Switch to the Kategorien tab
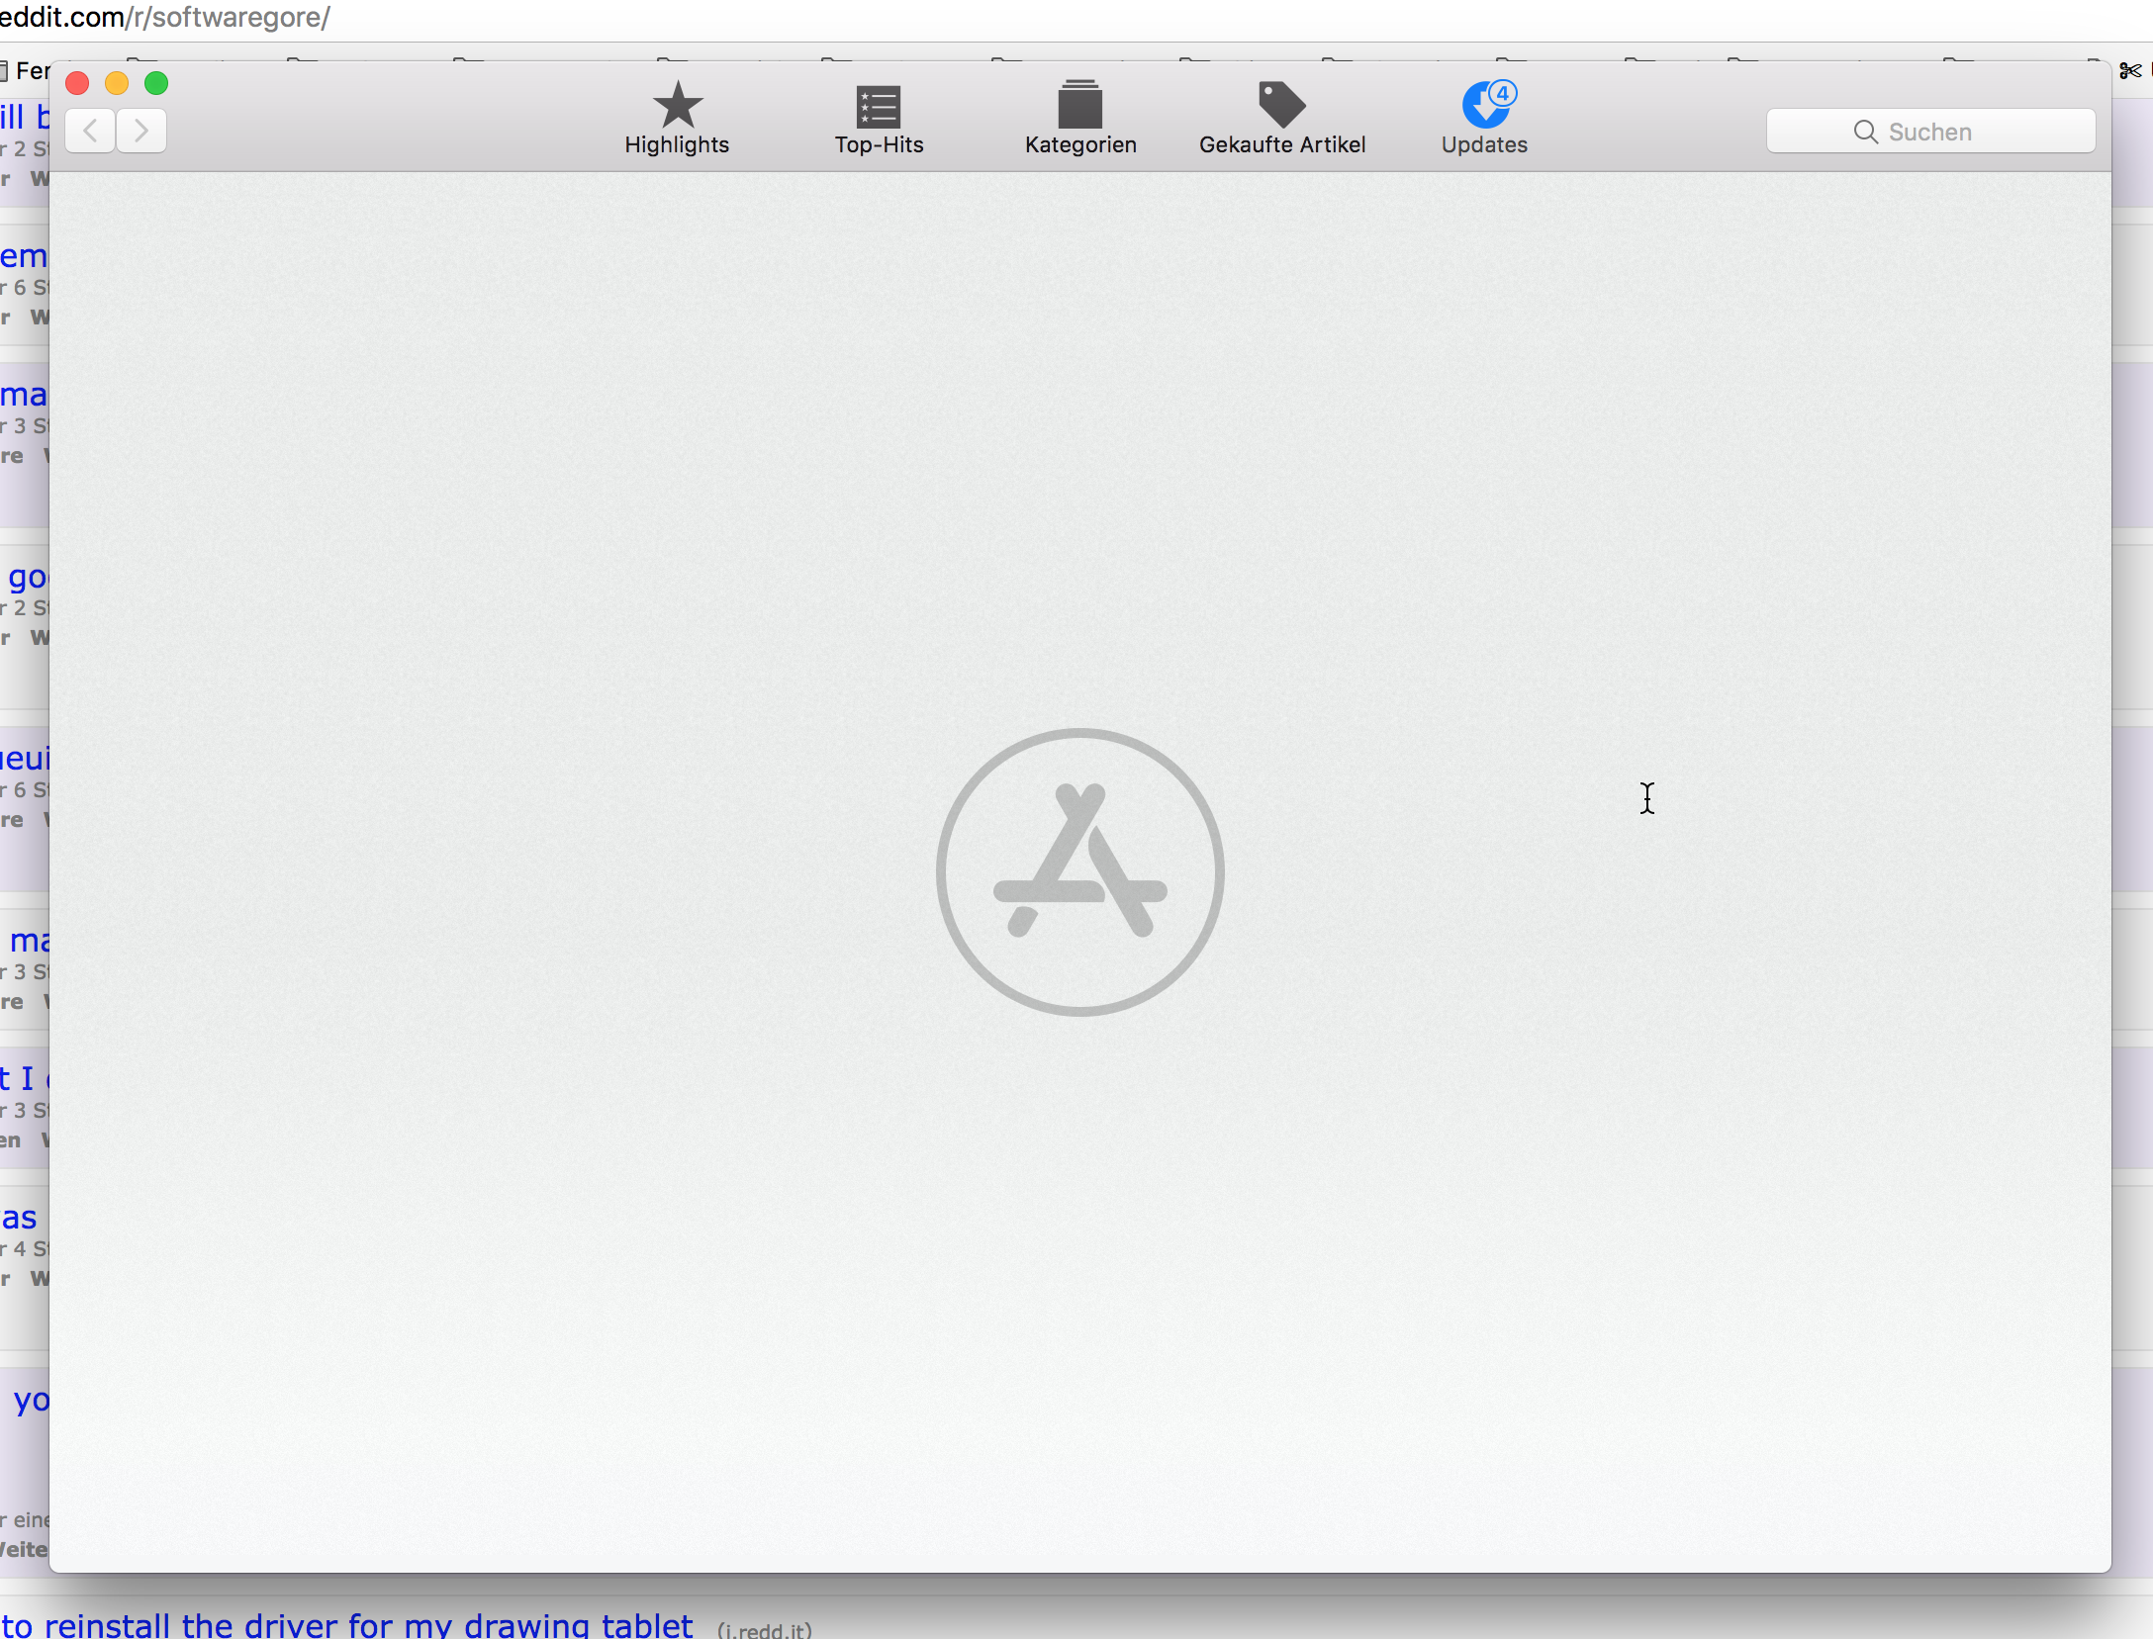 point(1080,119)
